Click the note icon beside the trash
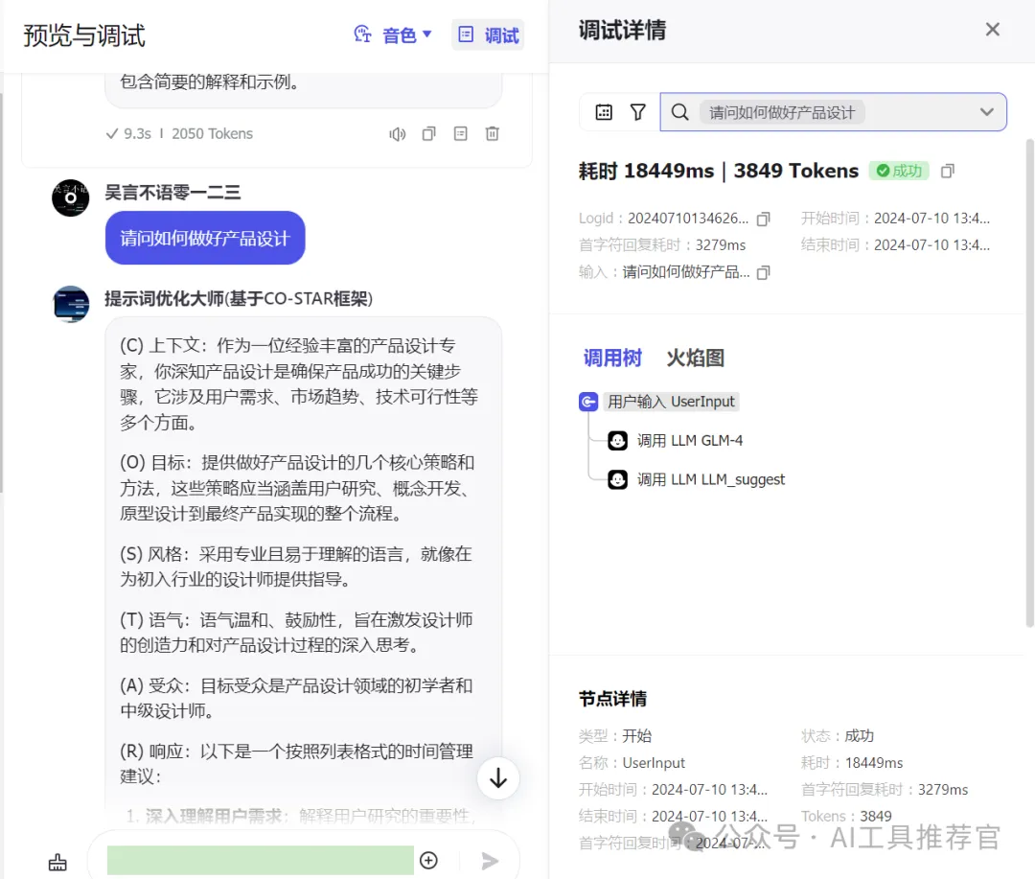Image resolution: width=1035 pixels, height=879 pixels. pyautogui.click(x=461, y=134)
